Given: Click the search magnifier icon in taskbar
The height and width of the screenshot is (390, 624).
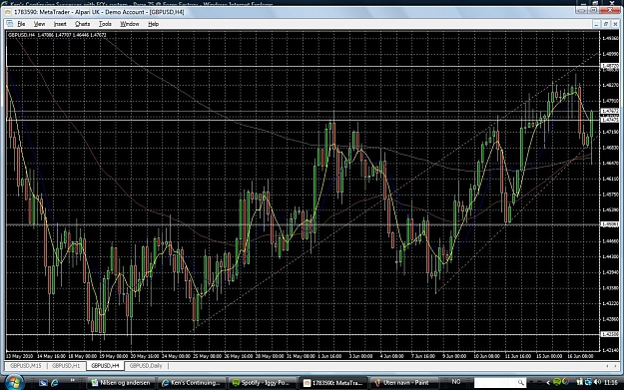Looking at the screenshot, I should point(520,382).
